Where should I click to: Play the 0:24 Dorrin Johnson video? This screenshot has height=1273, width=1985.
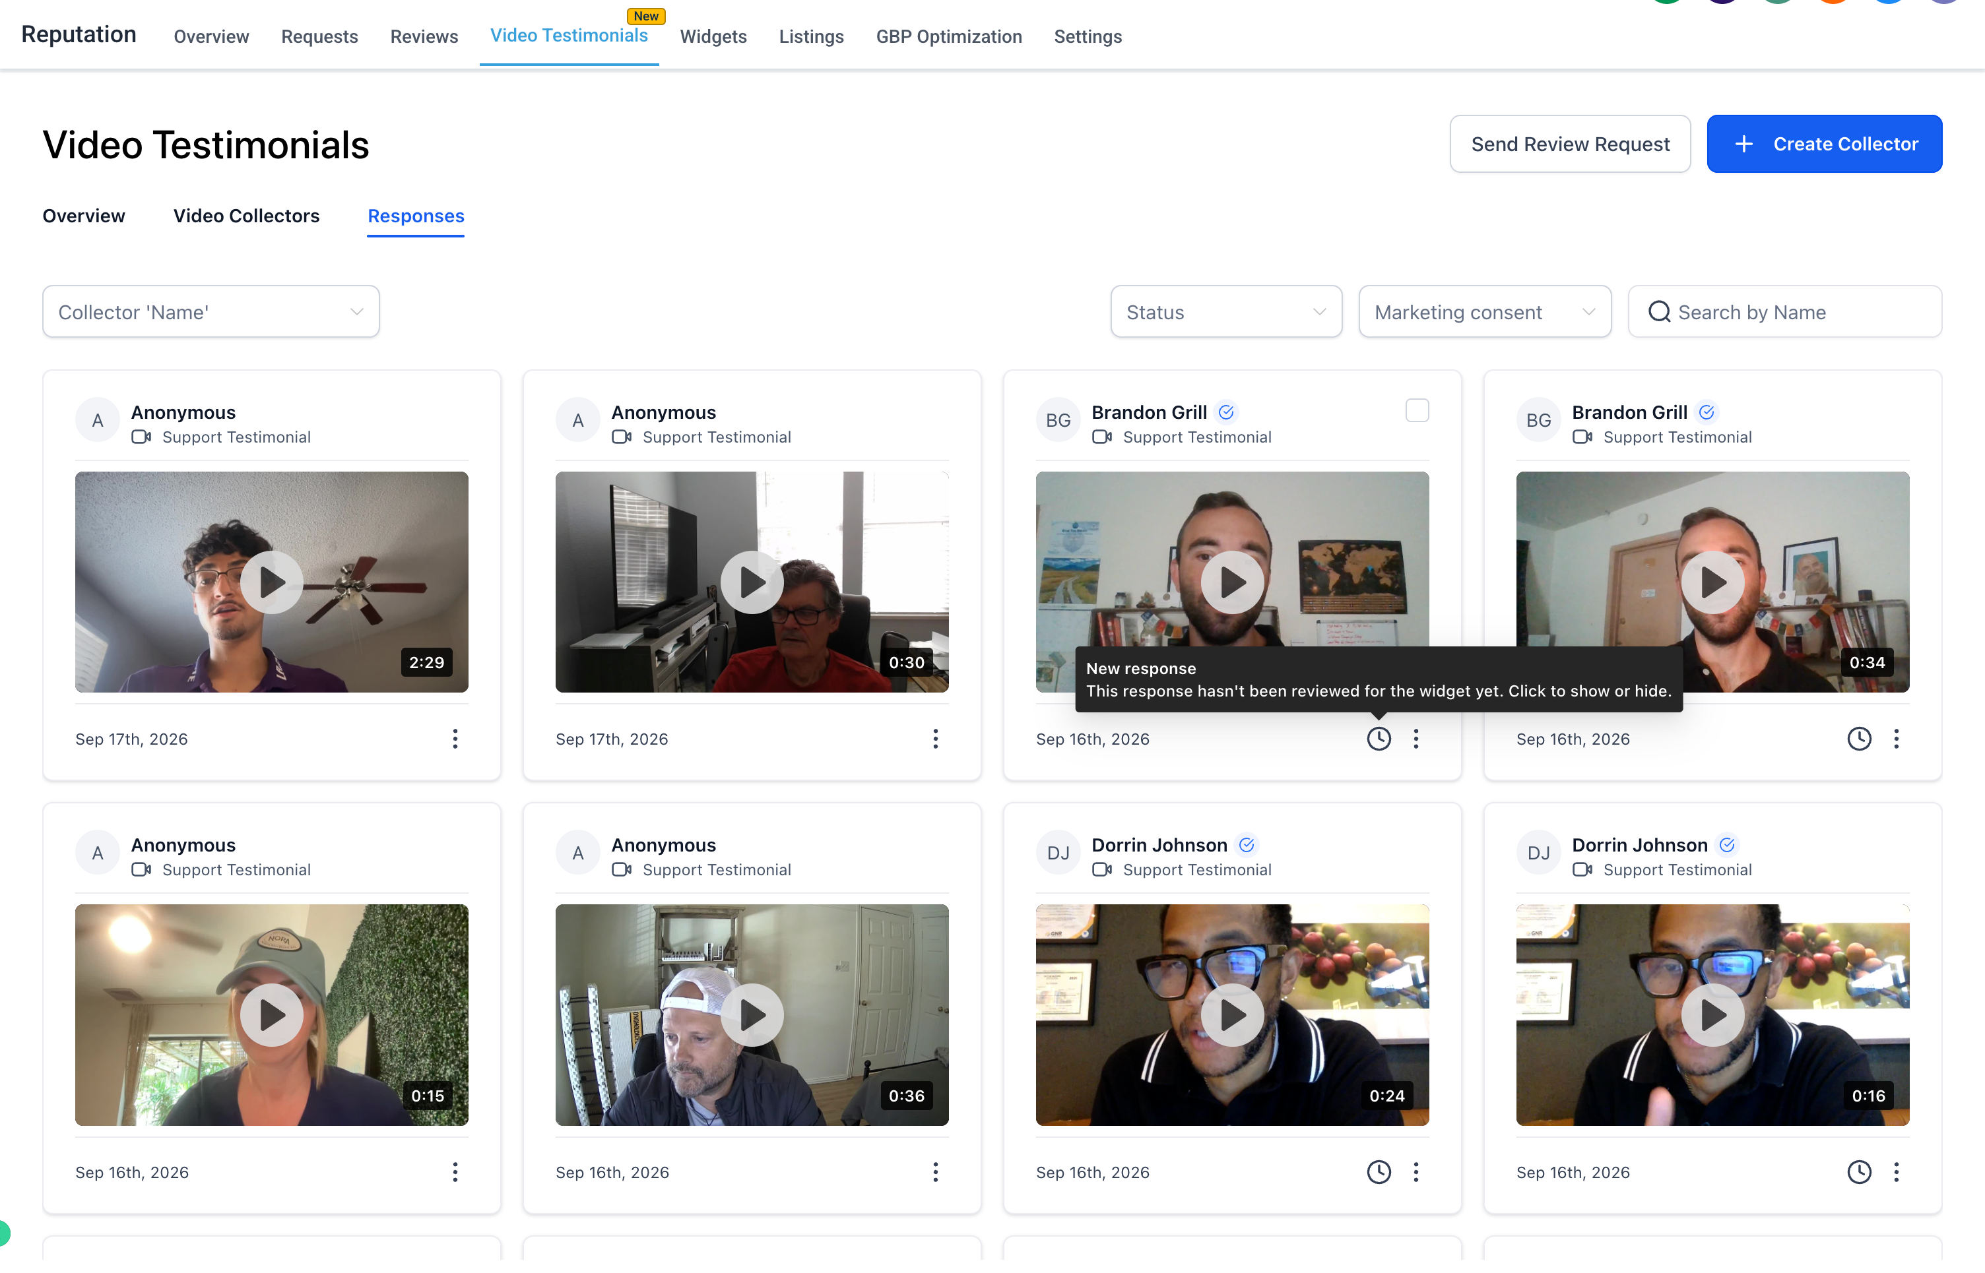coord(1232,1015)
